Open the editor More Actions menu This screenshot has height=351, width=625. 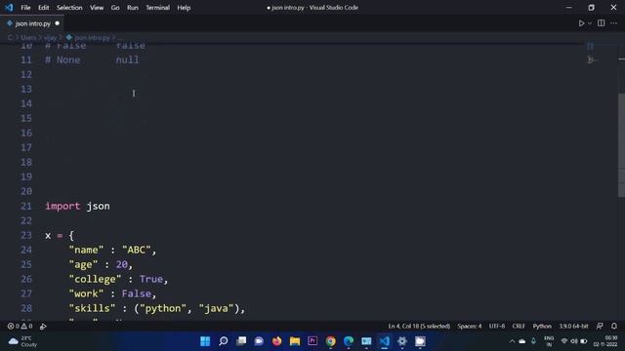click(x=614, y=23)
